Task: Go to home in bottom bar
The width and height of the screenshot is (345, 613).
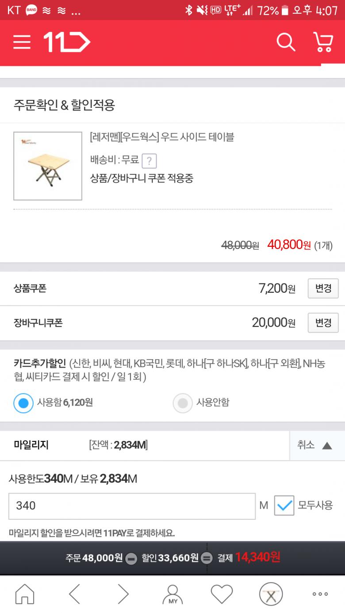Action: (25, 594)
